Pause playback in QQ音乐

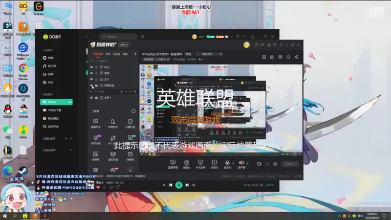click(x=179, y=185)
